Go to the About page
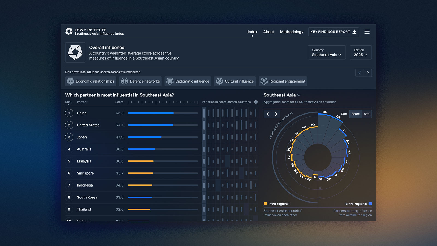The width and height of the screenshot is (437, 246). coord(268,32)
